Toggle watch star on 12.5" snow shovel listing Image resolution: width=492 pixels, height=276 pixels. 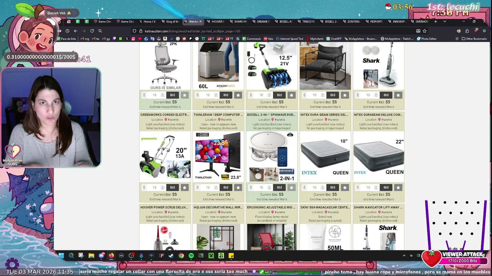coord(291,95)
